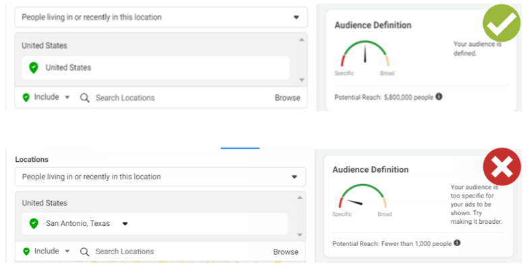Image resolution: width=527 pixels, height=267 pixels.
Task: Click the bottom Include pin icon
Action: (26, 251)
